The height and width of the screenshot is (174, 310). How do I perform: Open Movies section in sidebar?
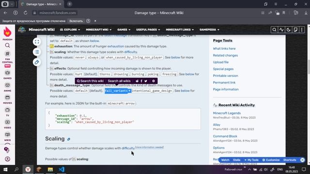click(x=7, y=100)
